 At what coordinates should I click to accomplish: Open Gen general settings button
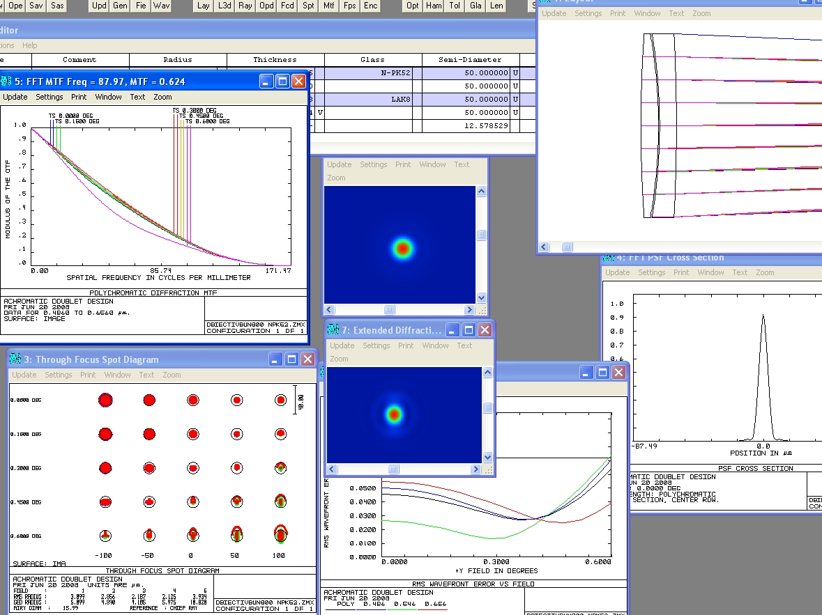pos(120,6)
